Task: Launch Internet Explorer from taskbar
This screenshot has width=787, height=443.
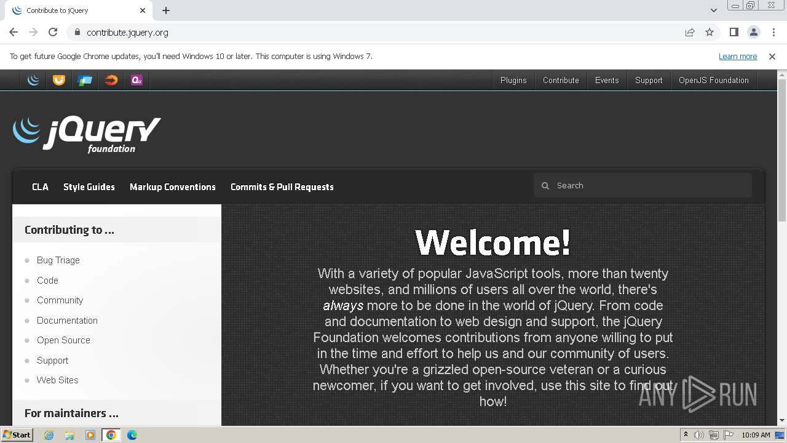Action: coord(49,435)
